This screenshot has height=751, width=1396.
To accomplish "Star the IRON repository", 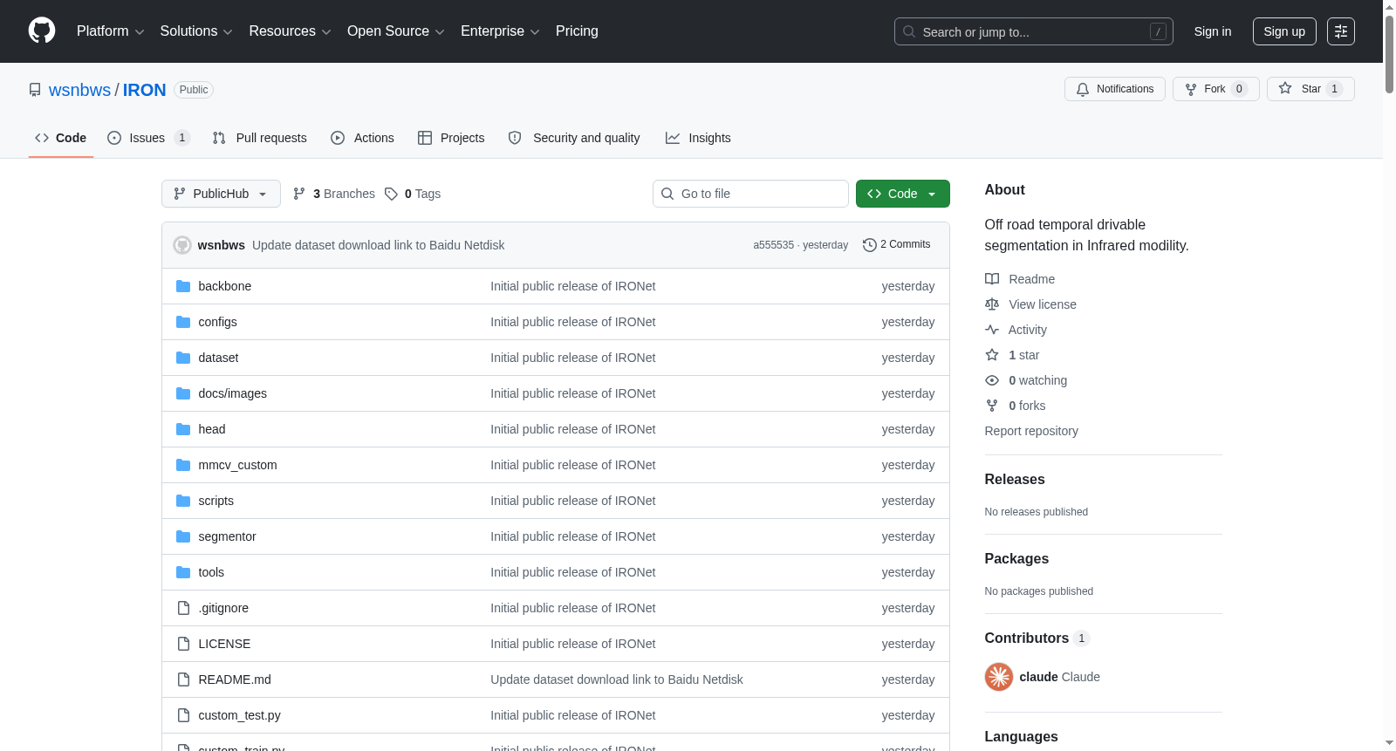I will (x=1310, y=89).
